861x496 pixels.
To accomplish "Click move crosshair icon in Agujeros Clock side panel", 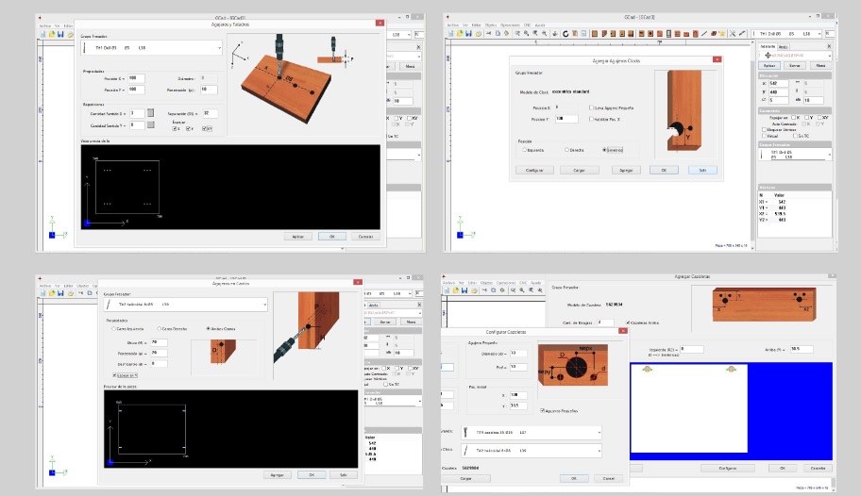I will tap(768, 56).
